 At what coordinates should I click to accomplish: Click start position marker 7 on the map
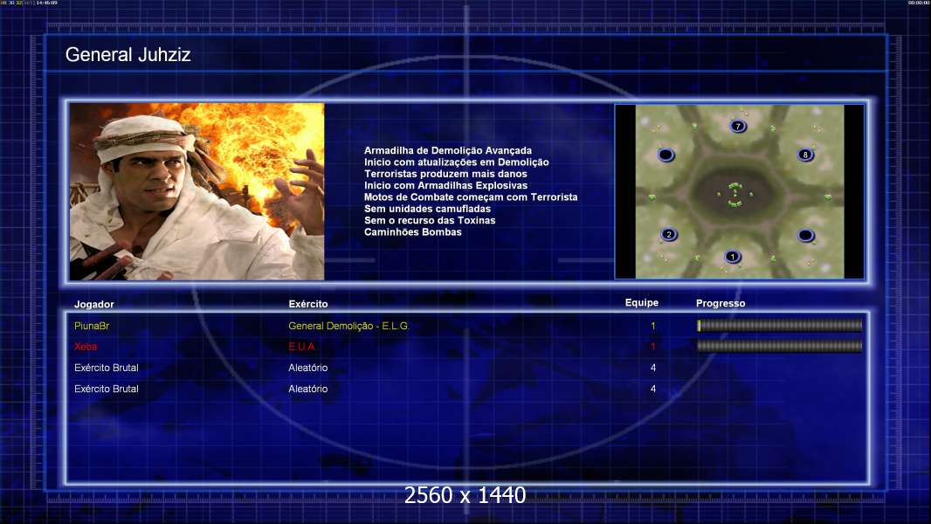[738, 126]
